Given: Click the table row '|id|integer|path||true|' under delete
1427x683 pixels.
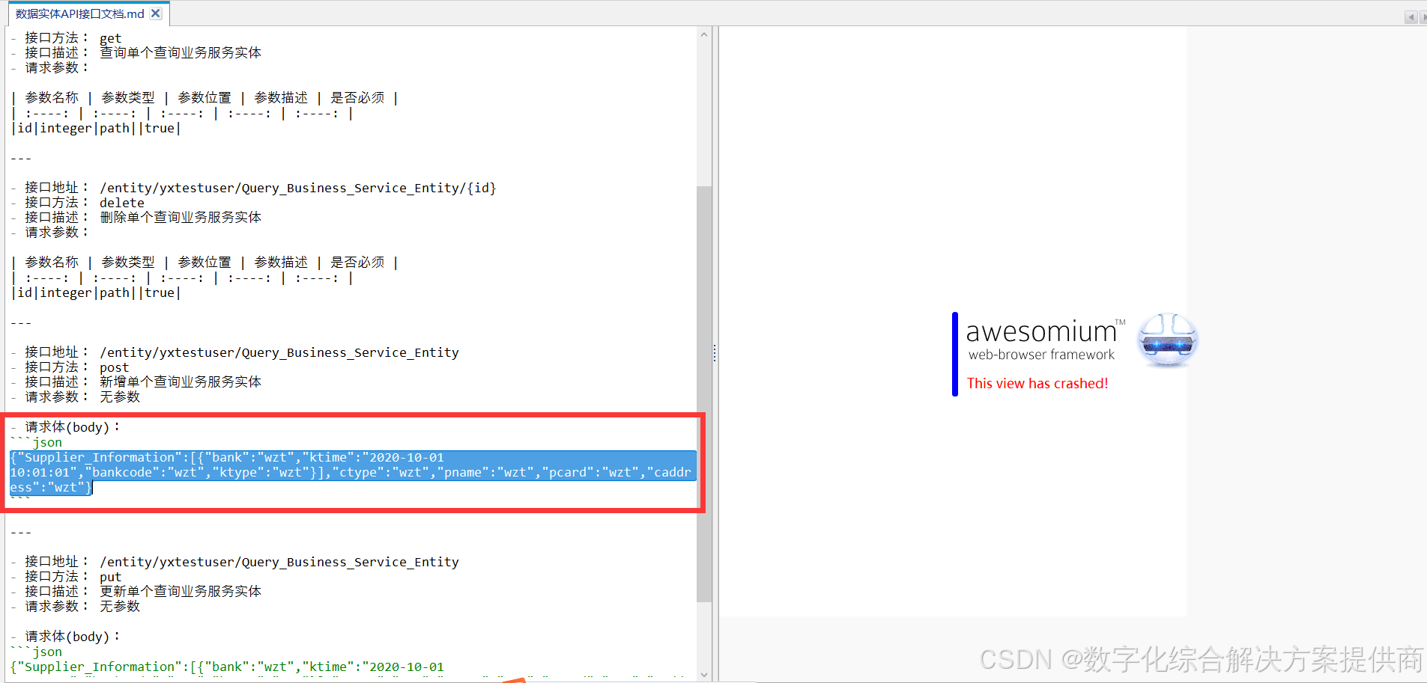Looking at the screenshot, I should click(96, 293).
